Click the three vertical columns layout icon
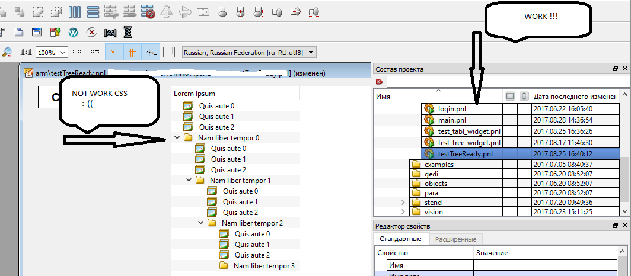631x276 pixels. click(75, 11)
